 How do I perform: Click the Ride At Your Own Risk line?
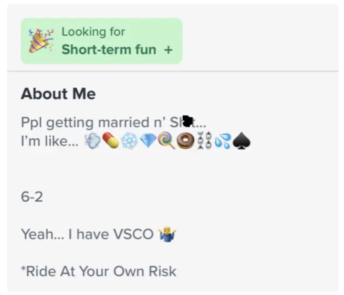coord(99,271)
